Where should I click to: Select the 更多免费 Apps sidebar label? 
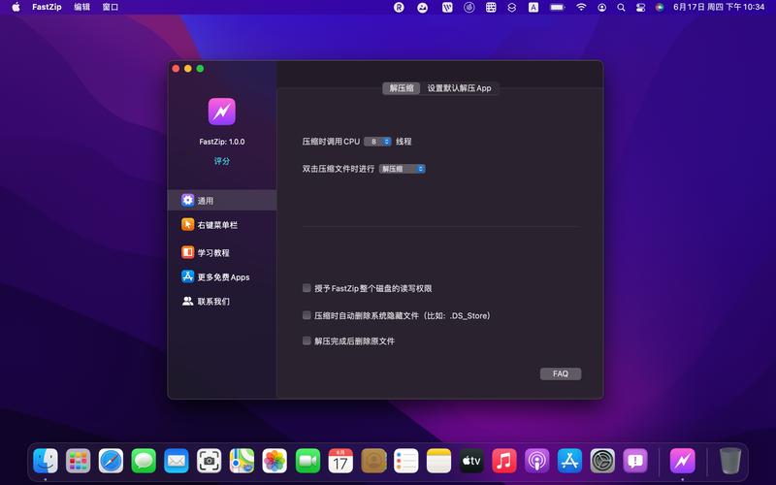click(223, 277)
